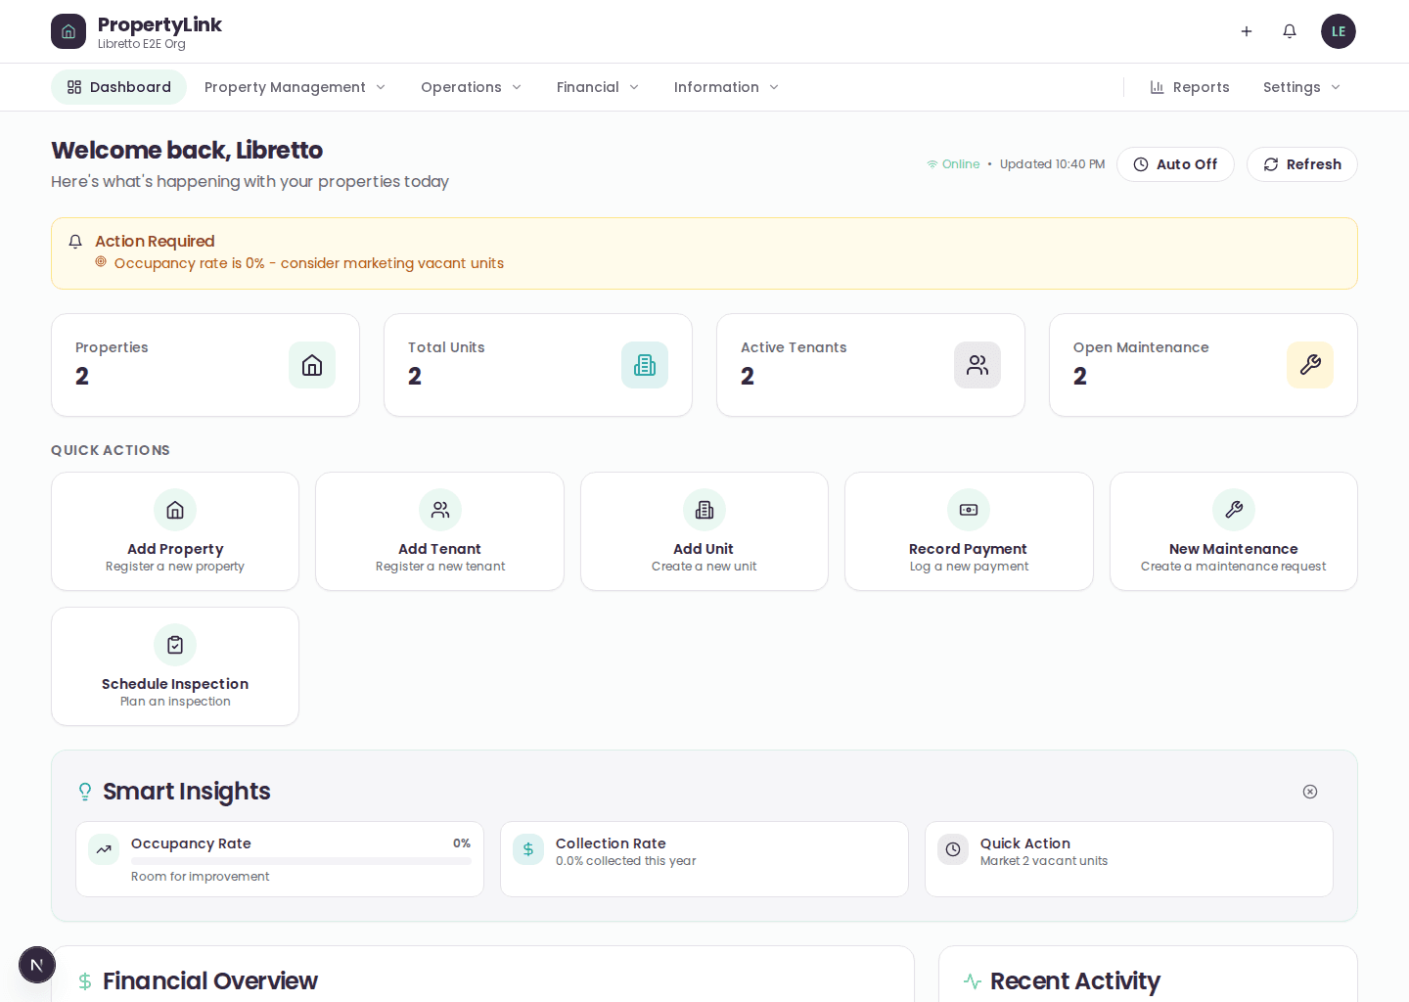Click the Add Property title text
Viewport: 1409px width, 1002px height.
(175, 549)
